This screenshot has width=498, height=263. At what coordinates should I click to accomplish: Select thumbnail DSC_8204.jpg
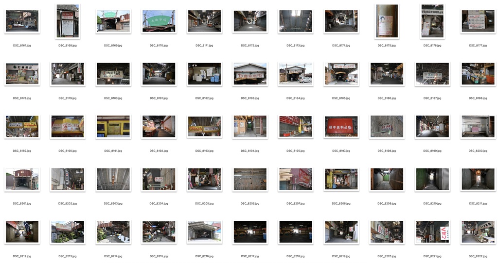[x=159, y=180]
